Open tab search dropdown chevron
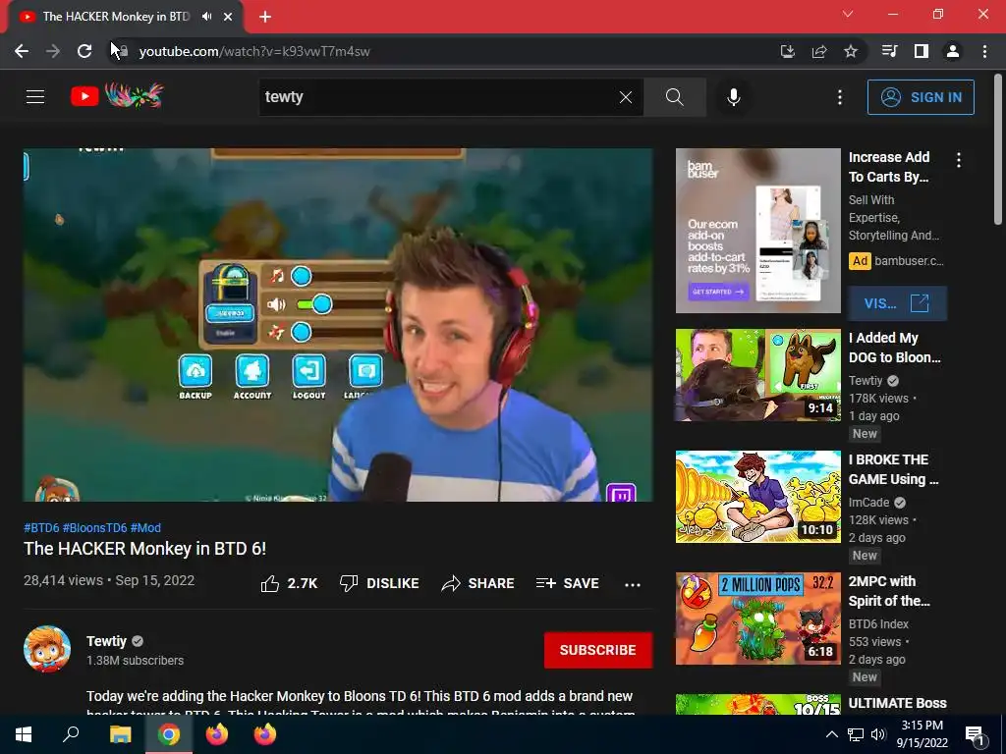Screen dimensions: 1006x754 click(848, 14)
